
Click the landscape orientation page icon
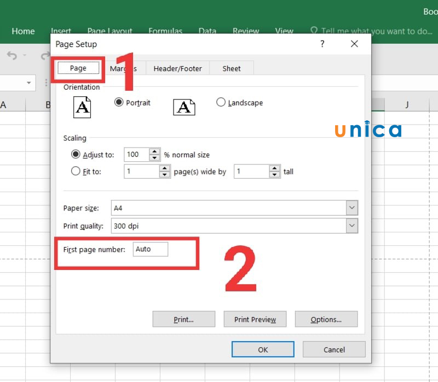[x=184, y=107]
